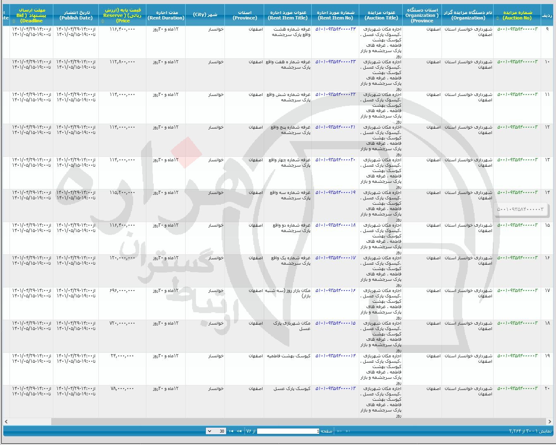Select the price cell 78,000,000
Screen dimensions: 556x445
pos(122,389)
